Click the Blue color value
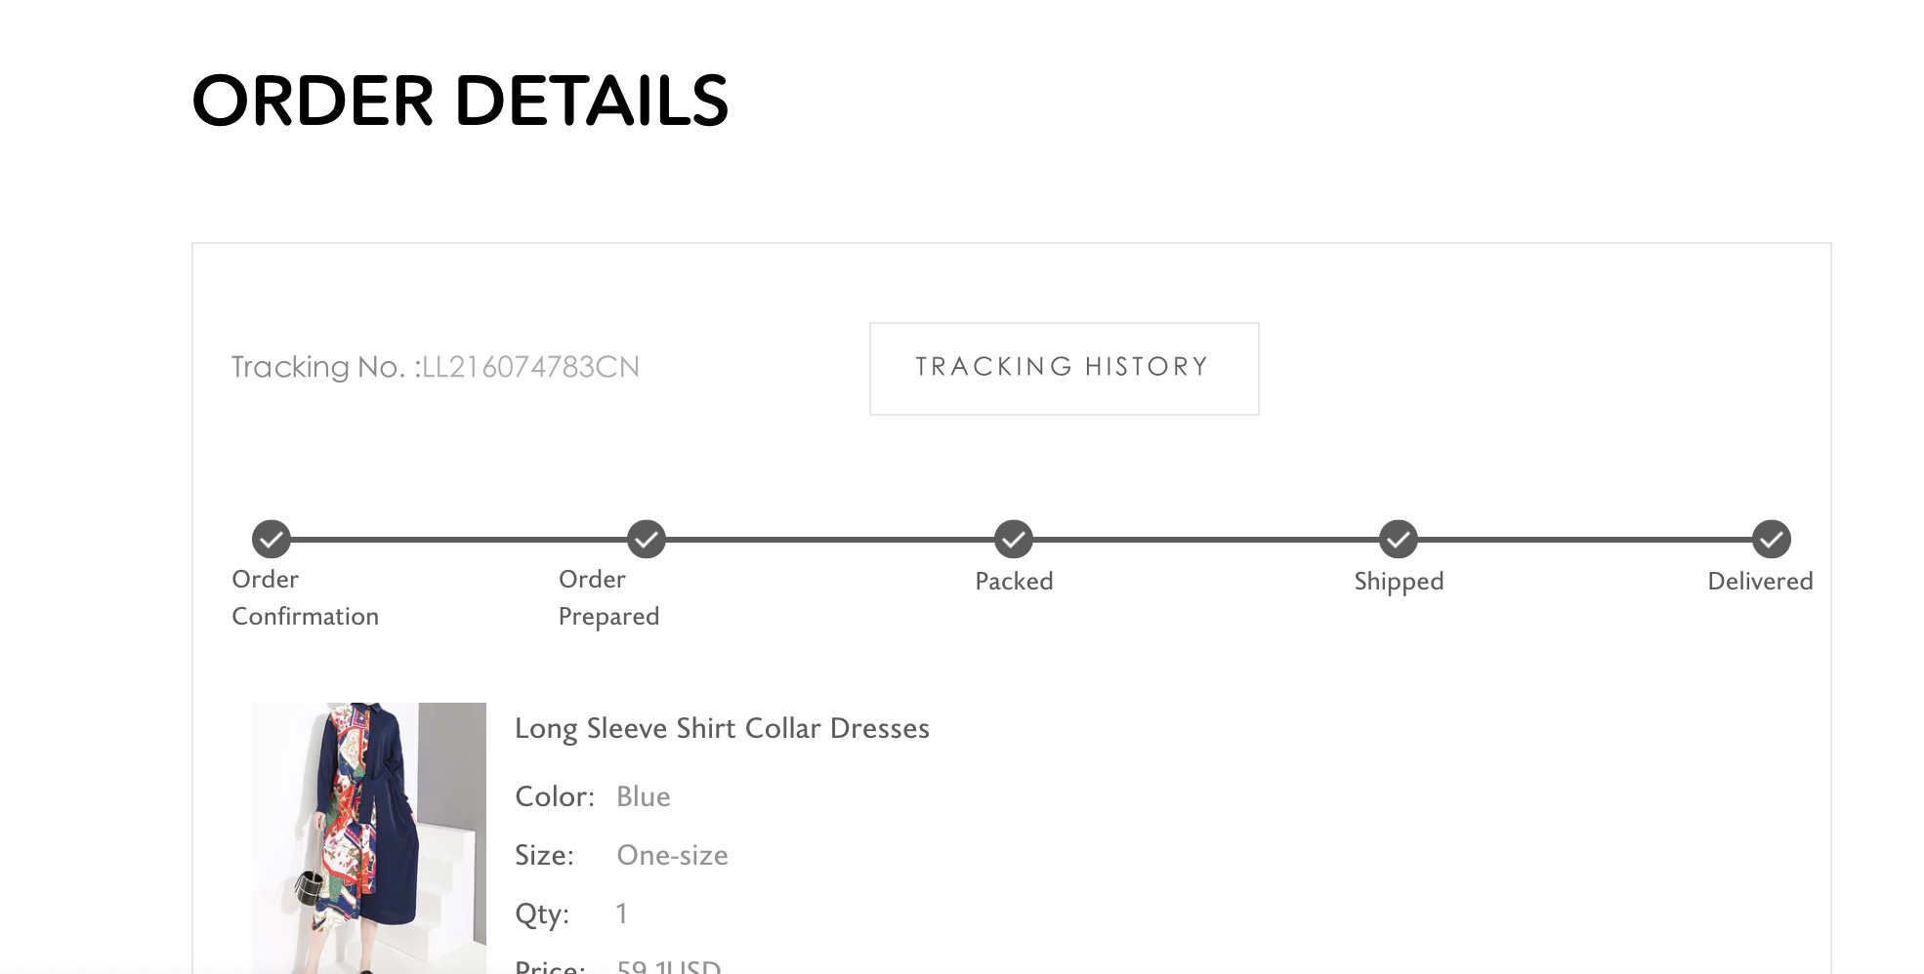This screenshot has height=974, width=1924. pyautogui.click(x=643, y=796)
